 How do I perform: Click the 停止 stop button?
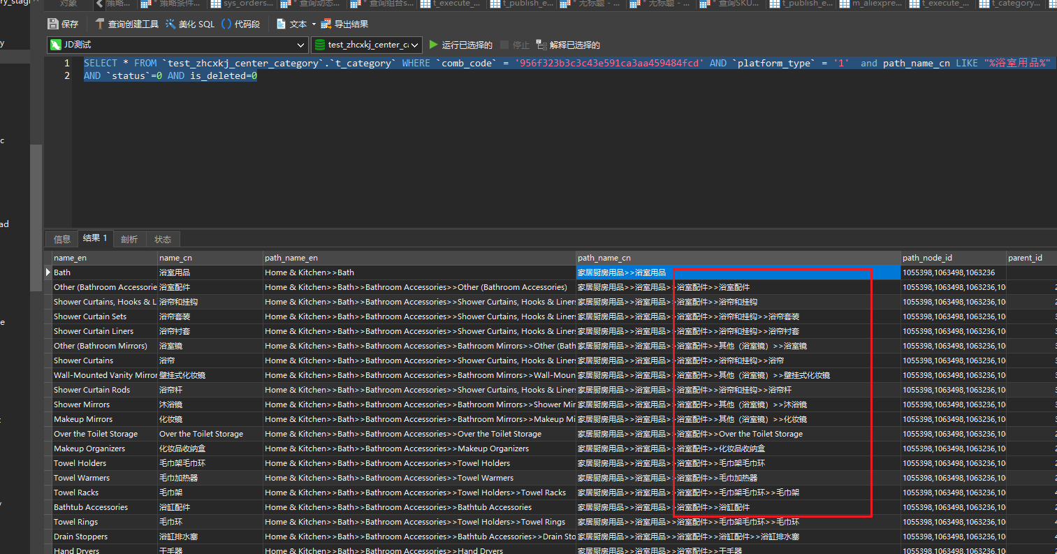(514, 45)
